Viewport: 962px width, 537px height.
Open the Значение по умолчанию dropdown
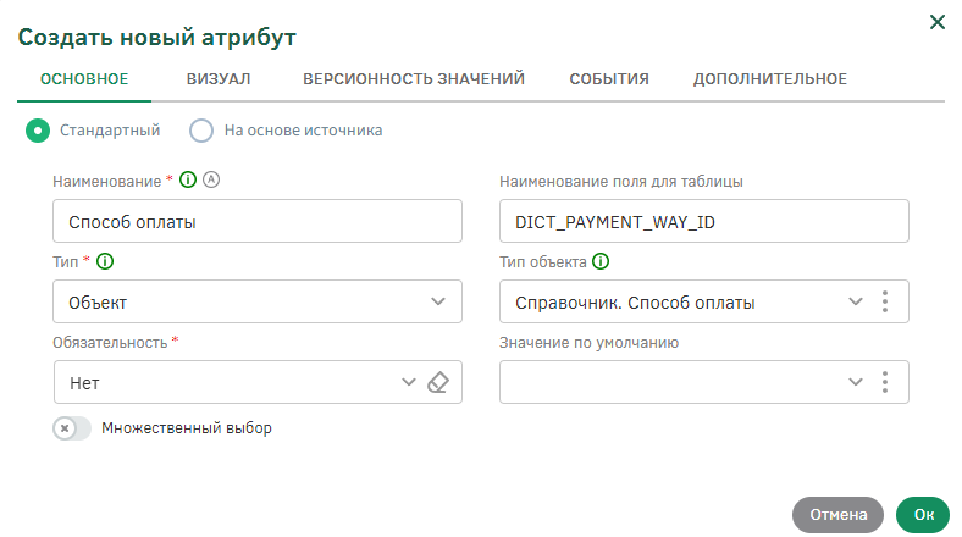tap(855, 382)
